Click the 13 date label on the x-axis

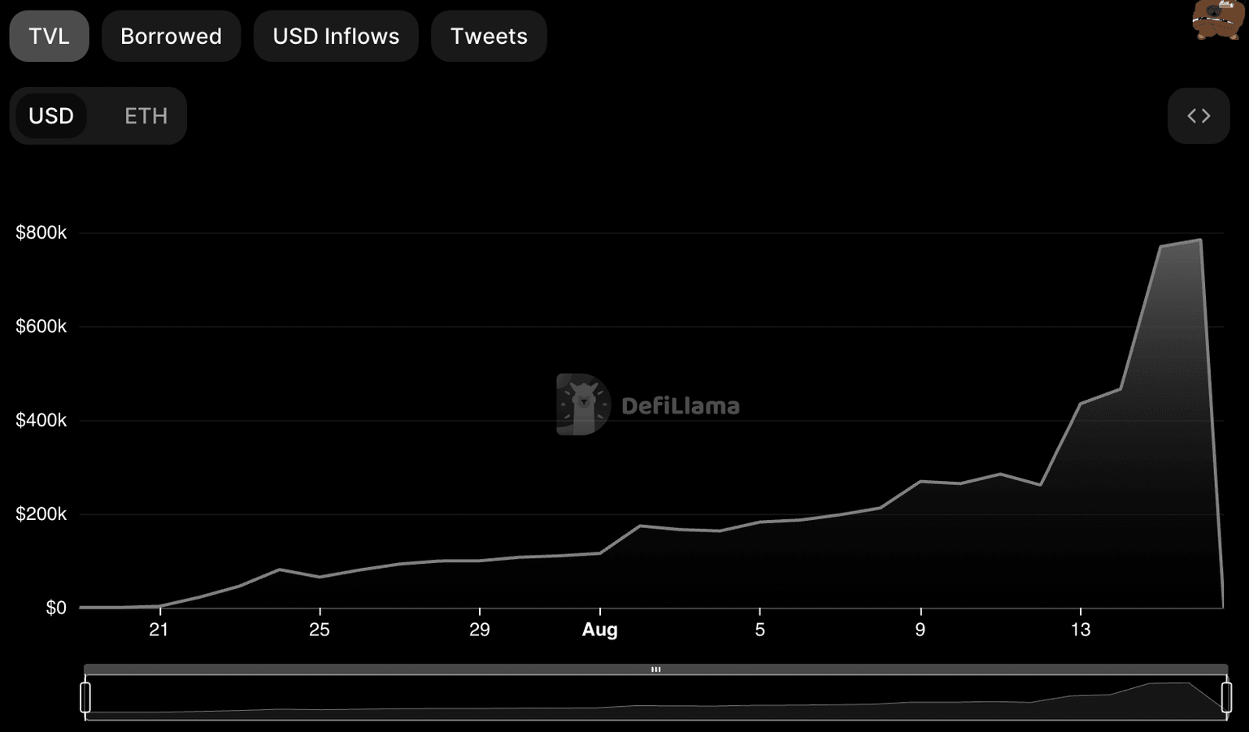(1081, 630)
